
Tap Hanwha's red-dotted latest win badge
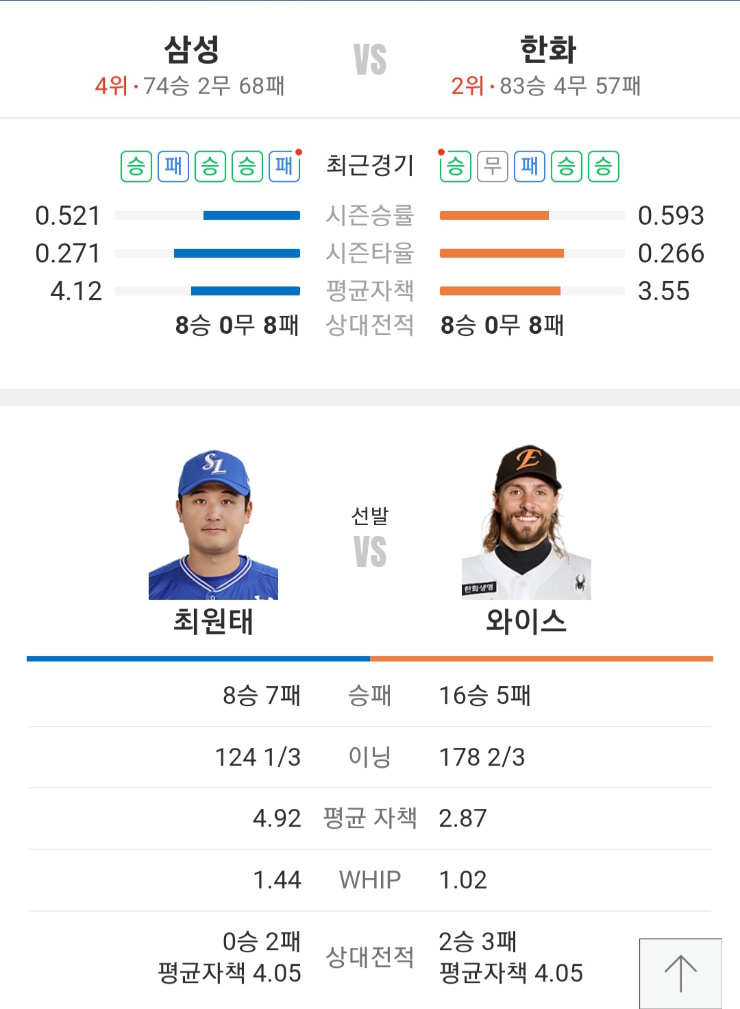tap(456, 167)
